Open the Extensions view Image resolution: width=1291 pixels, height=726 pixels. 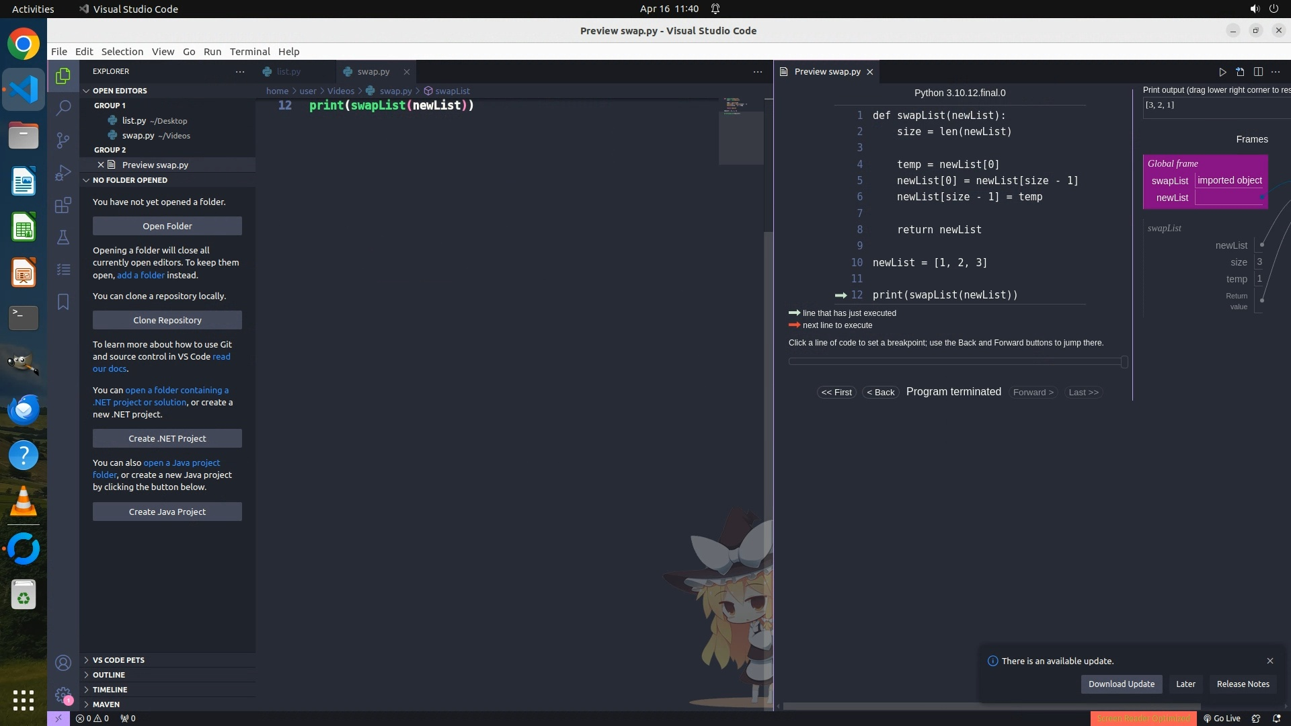coord(63,205)
